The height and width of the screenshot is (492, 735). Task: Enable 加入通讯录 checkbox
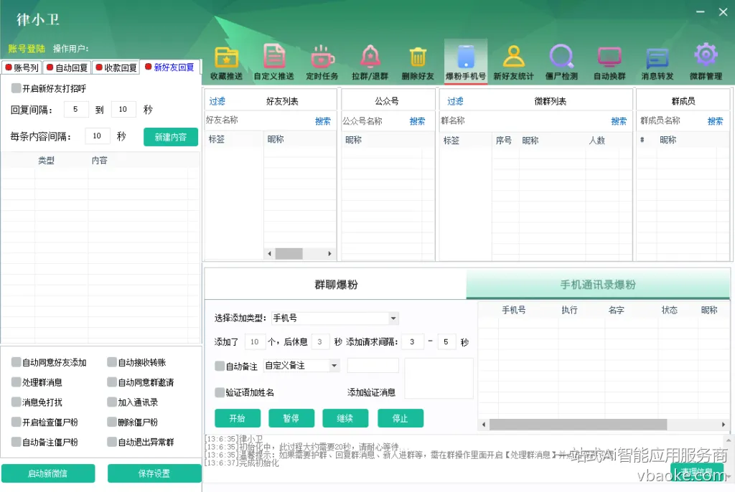pyautogui.click(x=111, y=402)
